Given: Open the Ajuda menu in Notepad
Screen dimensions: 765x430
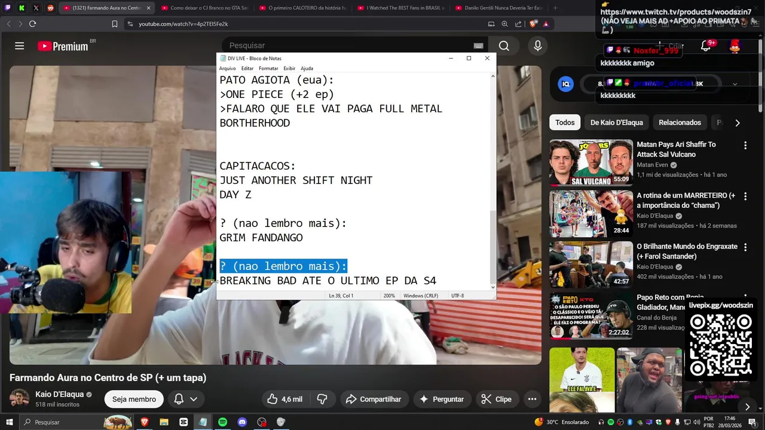Looking at the screenshot, I should 307,68.
